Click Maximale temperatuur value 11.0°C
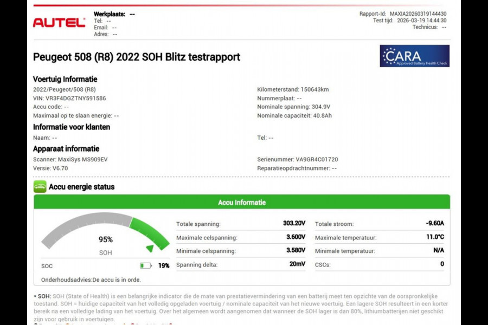Image resolution: width=488 pixels, height=325 pixels. point(435,237)
